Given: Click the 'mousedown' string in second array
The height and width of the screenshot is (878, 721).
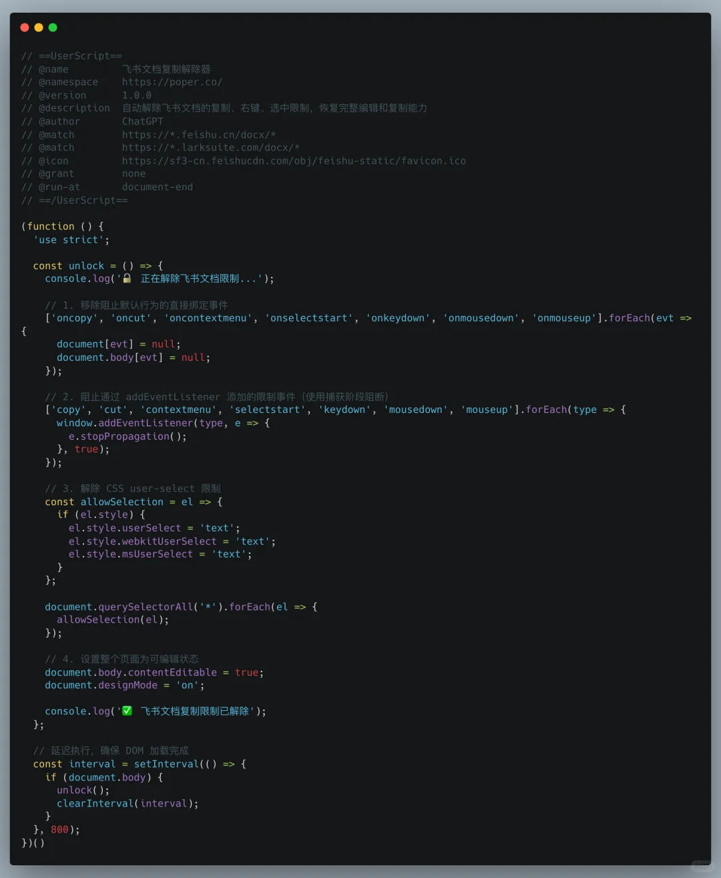Looking at the screenshot, I should [416, 410].
